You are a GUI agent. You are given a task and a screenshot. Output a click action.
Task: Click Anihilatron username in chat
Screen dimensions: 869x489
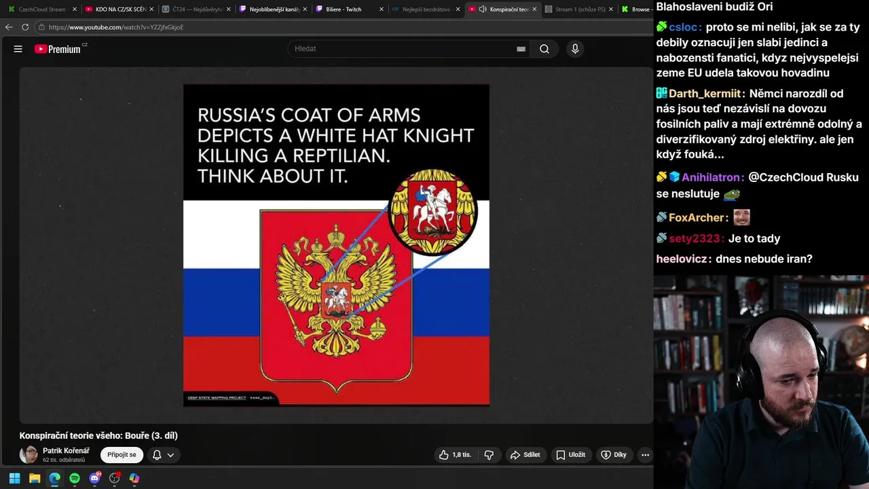click(x=711, y=177)
